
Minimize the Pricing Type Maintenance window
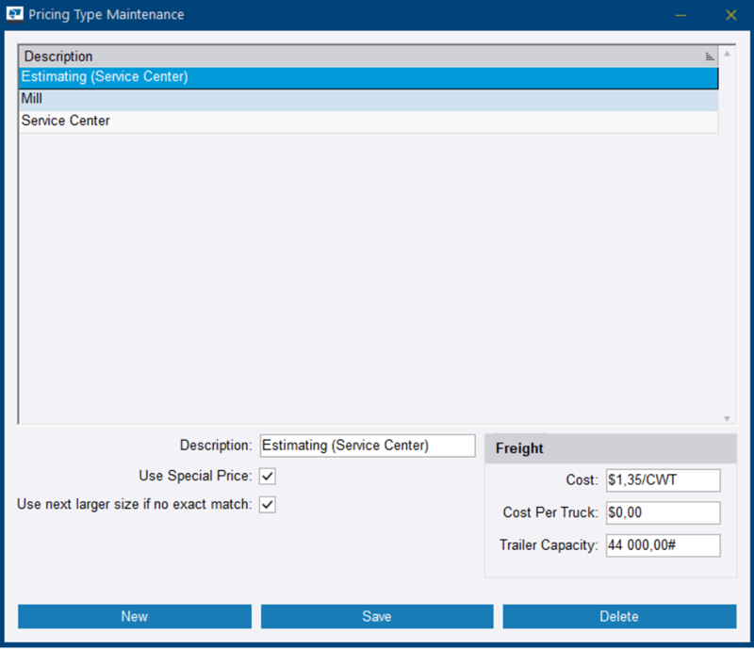click(x=680, y=15)
